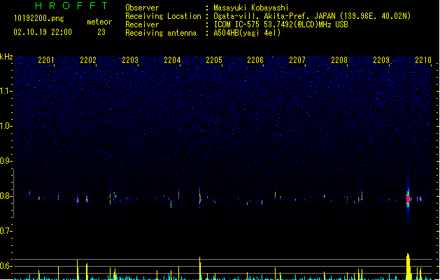This screenshot has width=440, height=280.
Task: Click the 0.6 kHz axis label
Action: pos(6,266)
